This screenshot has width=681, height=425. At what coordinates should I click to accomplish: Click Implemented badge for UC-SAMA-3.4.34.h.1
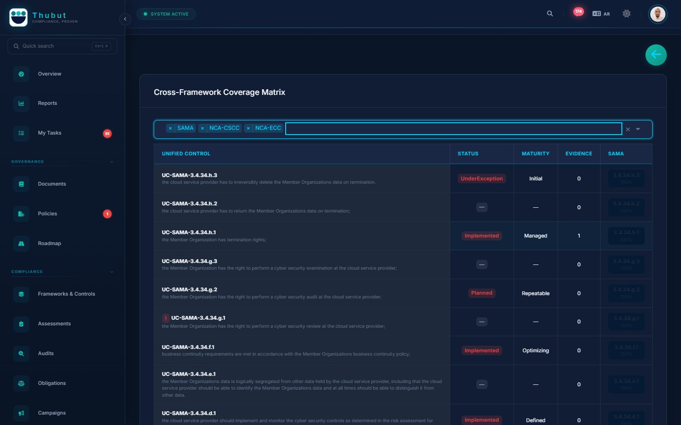tap(481, 236)
